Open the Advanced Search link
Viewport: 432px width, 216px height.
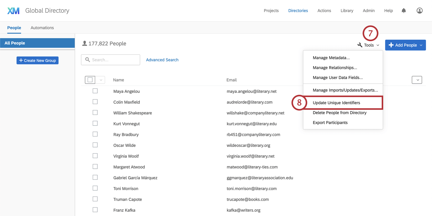(162, 60)
